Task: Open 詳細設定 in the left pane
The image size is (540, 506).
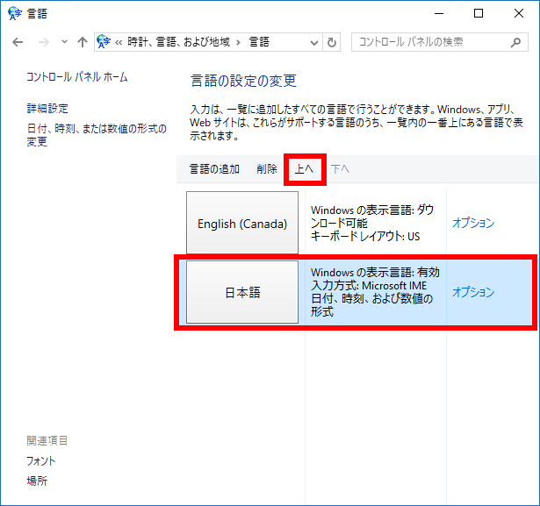Action: click(47, 109)
